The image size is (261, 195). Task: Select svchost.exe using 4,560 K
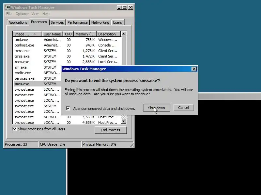pos(67,117)
